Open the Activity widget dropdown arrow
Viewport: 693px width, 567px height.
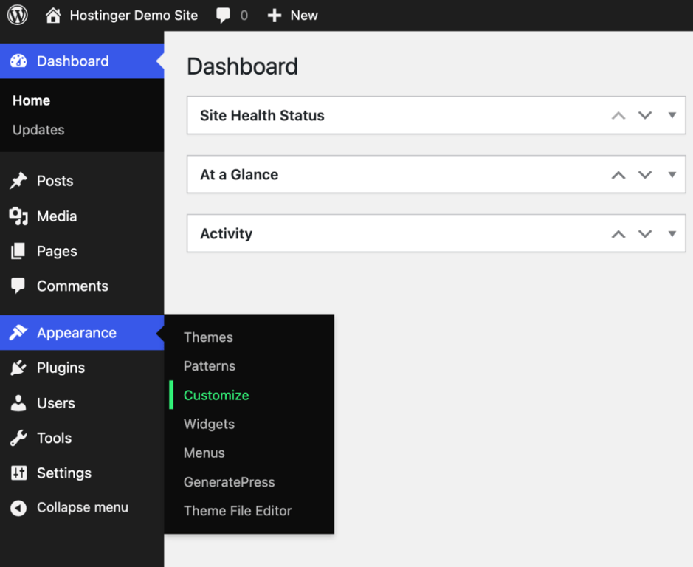click(672, 233)
